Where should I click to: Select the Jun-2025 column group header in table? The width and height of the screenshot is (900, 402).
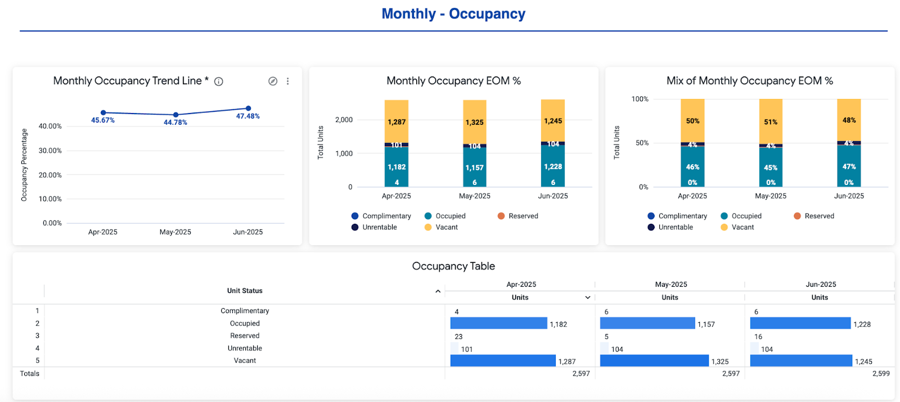(x=820, y=284)
